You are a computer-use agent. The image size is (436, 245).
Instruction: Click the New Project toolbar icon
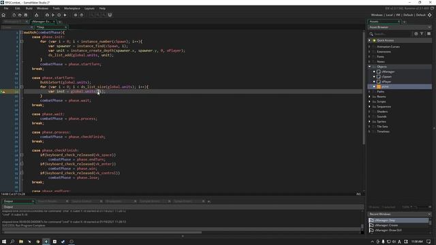click(14, 15)
